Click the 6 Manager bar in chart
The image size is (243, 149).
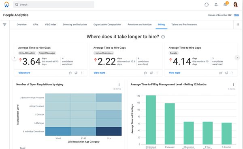point(170,124)
